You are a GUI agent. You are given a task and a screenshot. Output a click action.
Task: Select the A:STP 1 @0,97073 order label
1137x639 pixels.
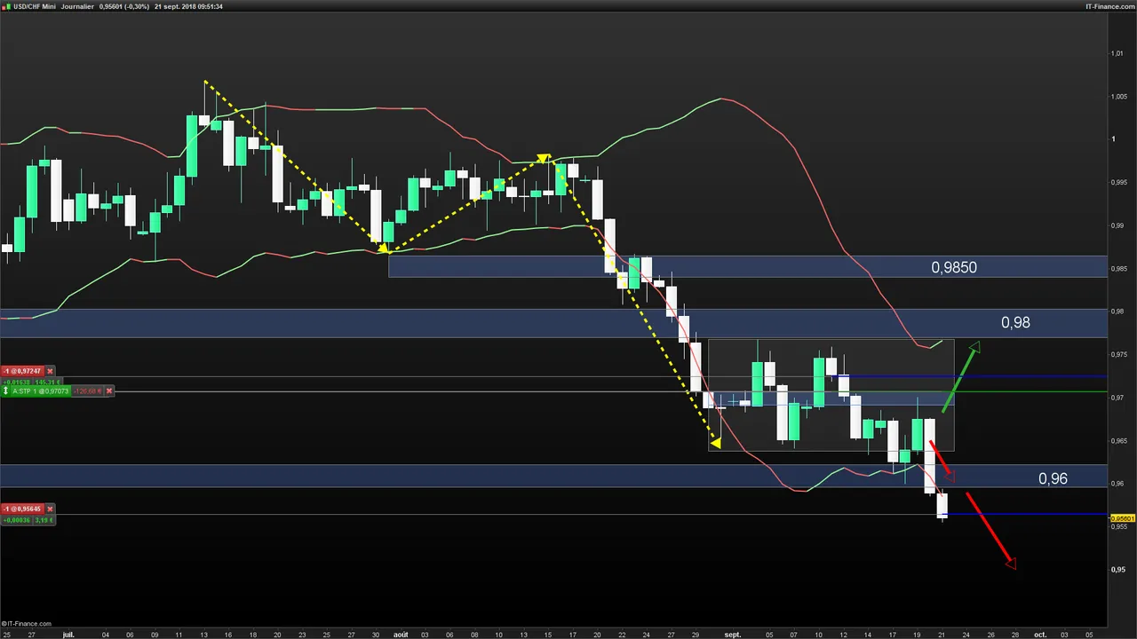pyautogui.click(x=40, y=390)
